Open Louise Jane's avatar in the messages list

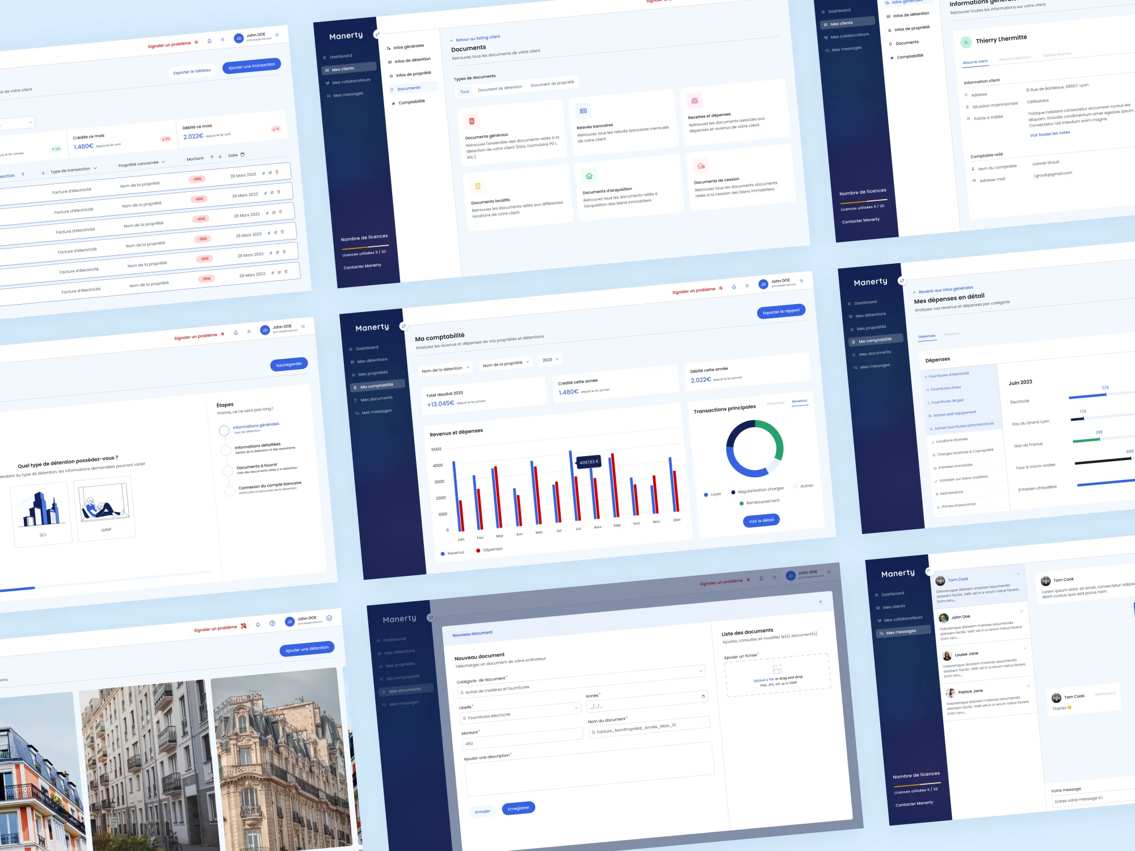[x=947, y=656]
